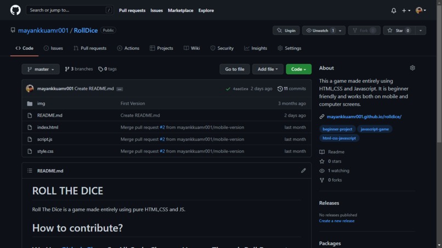This screenshot has width=442, height=248.
Task: Open the Packages heading
Action: pyautogui.click(x=330, y=243)
